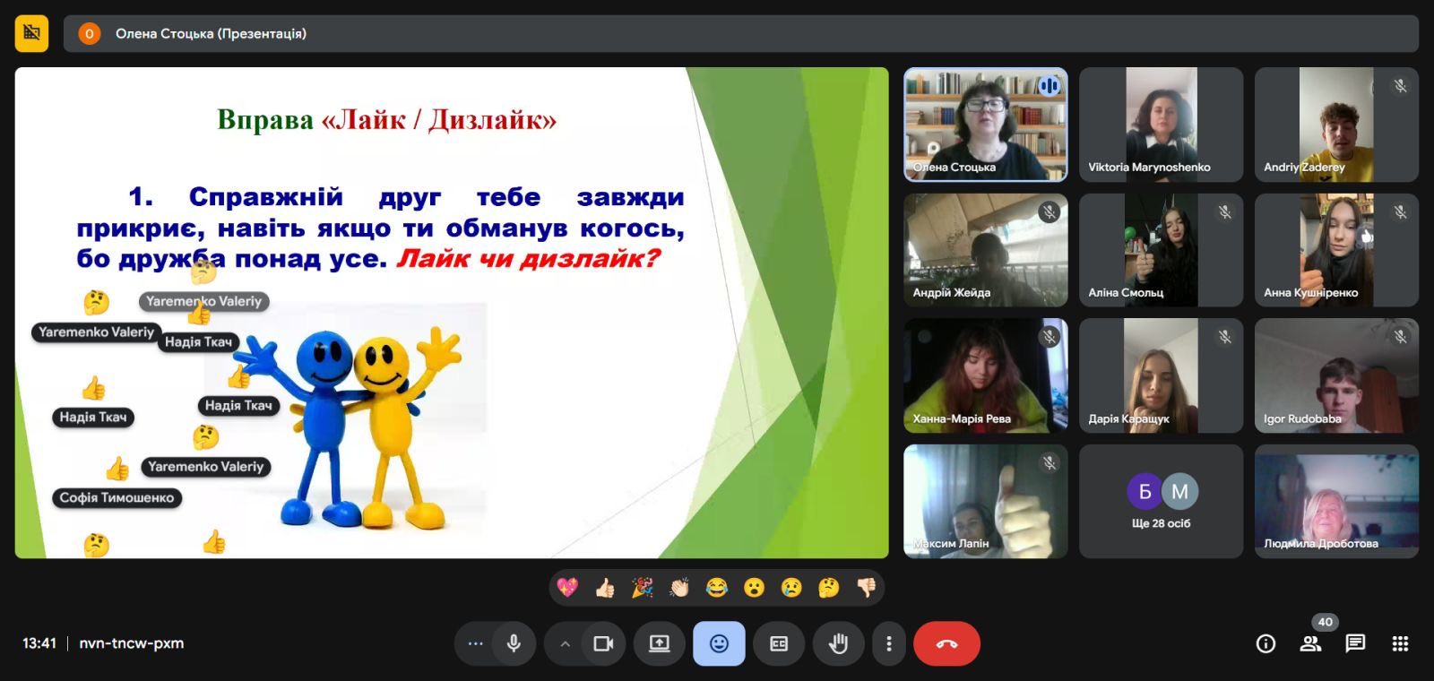The image size is (1434, 681).
Task: Click muted mic icon on Дарія Каращук tile
Action: click(x=1225, y=337)
